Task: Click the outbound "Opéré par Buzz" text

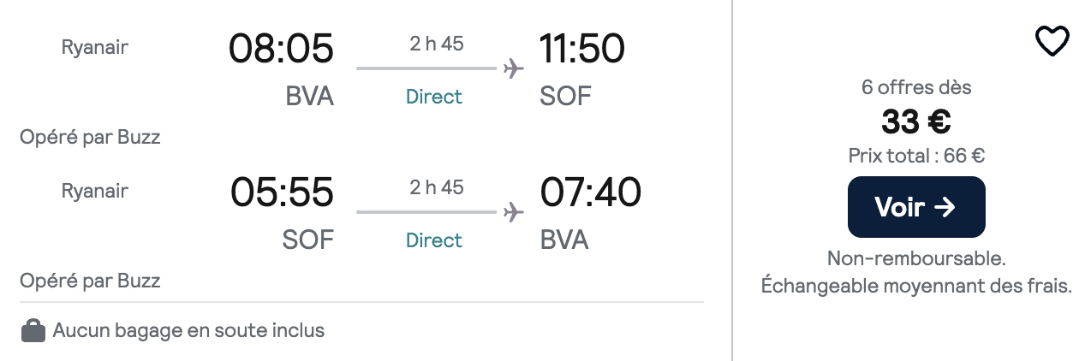Action: pyautogui.click(x=90, y=137)
